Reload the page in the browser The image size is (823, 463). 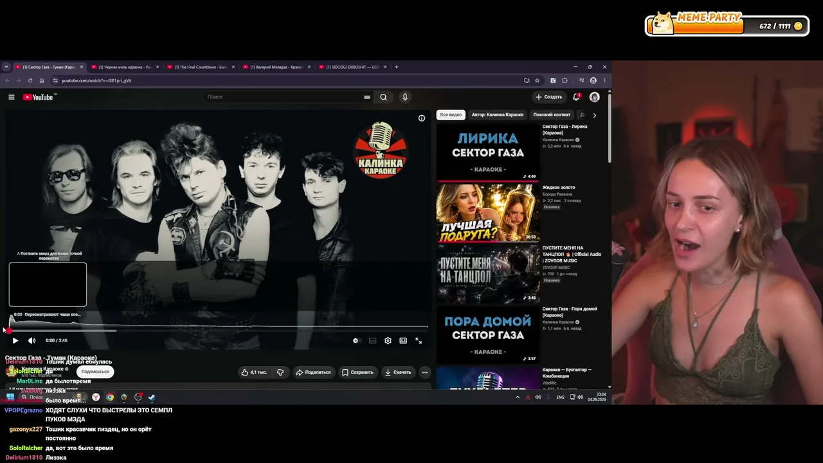pos(30,80)
